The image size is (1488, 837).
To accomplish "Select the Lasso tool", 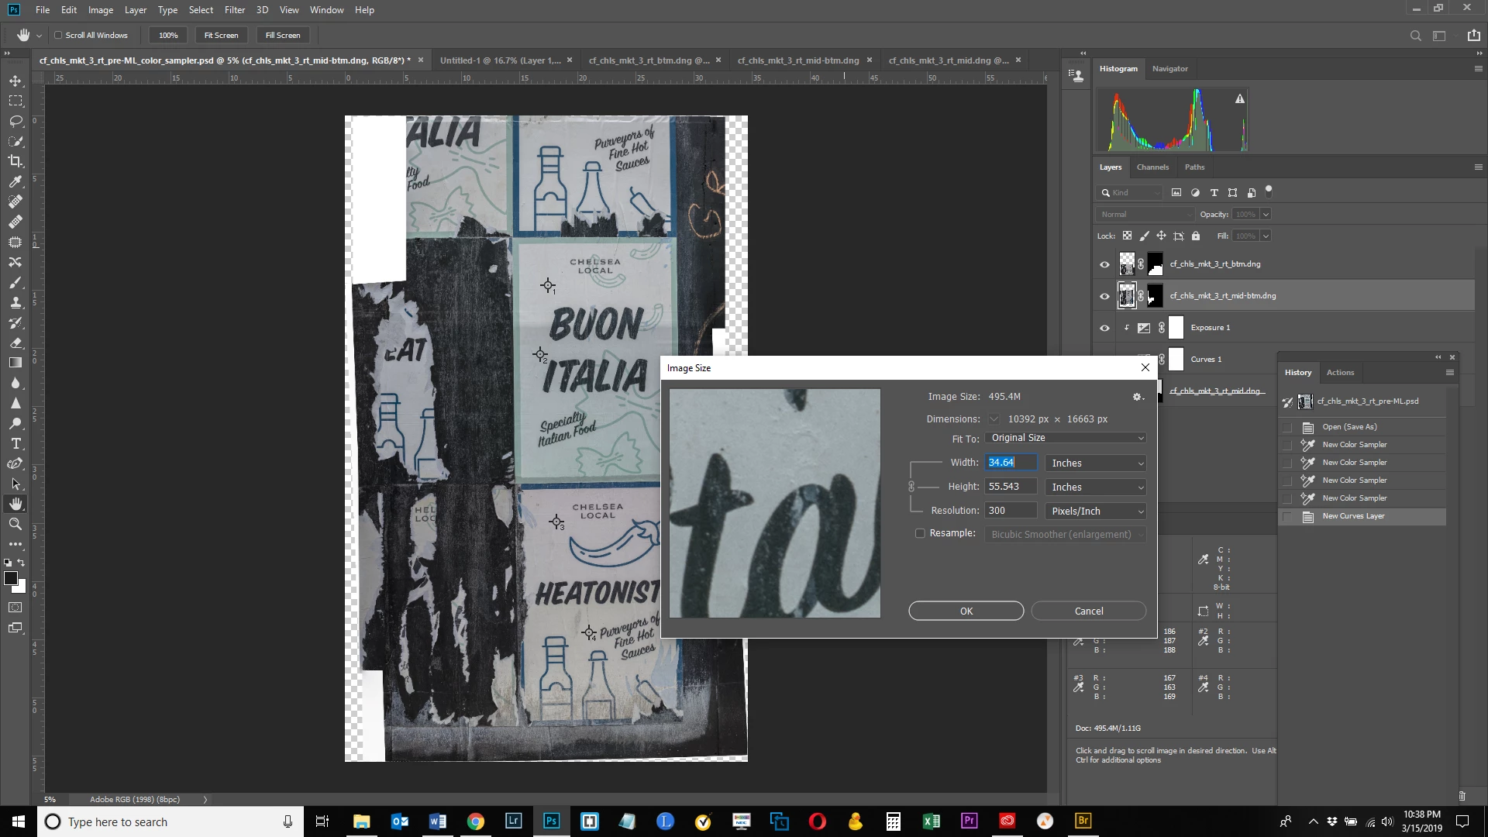I will tap(15, 121).
